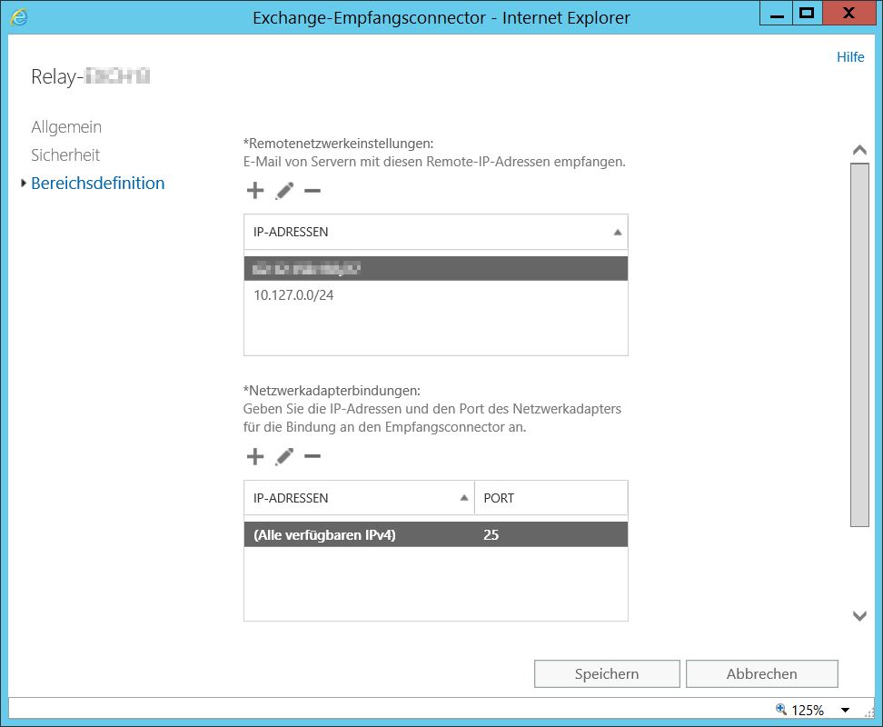
Task: Sort remote IP addresses via header arrow
Action: 618,233
